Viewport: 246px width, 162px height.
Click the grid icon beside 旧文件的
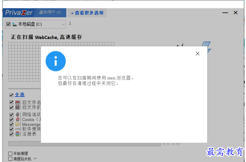[17, 107]
